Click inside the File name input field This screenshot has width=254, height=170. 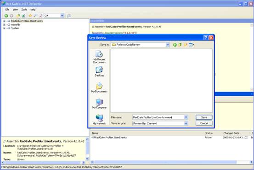[158, 117]
